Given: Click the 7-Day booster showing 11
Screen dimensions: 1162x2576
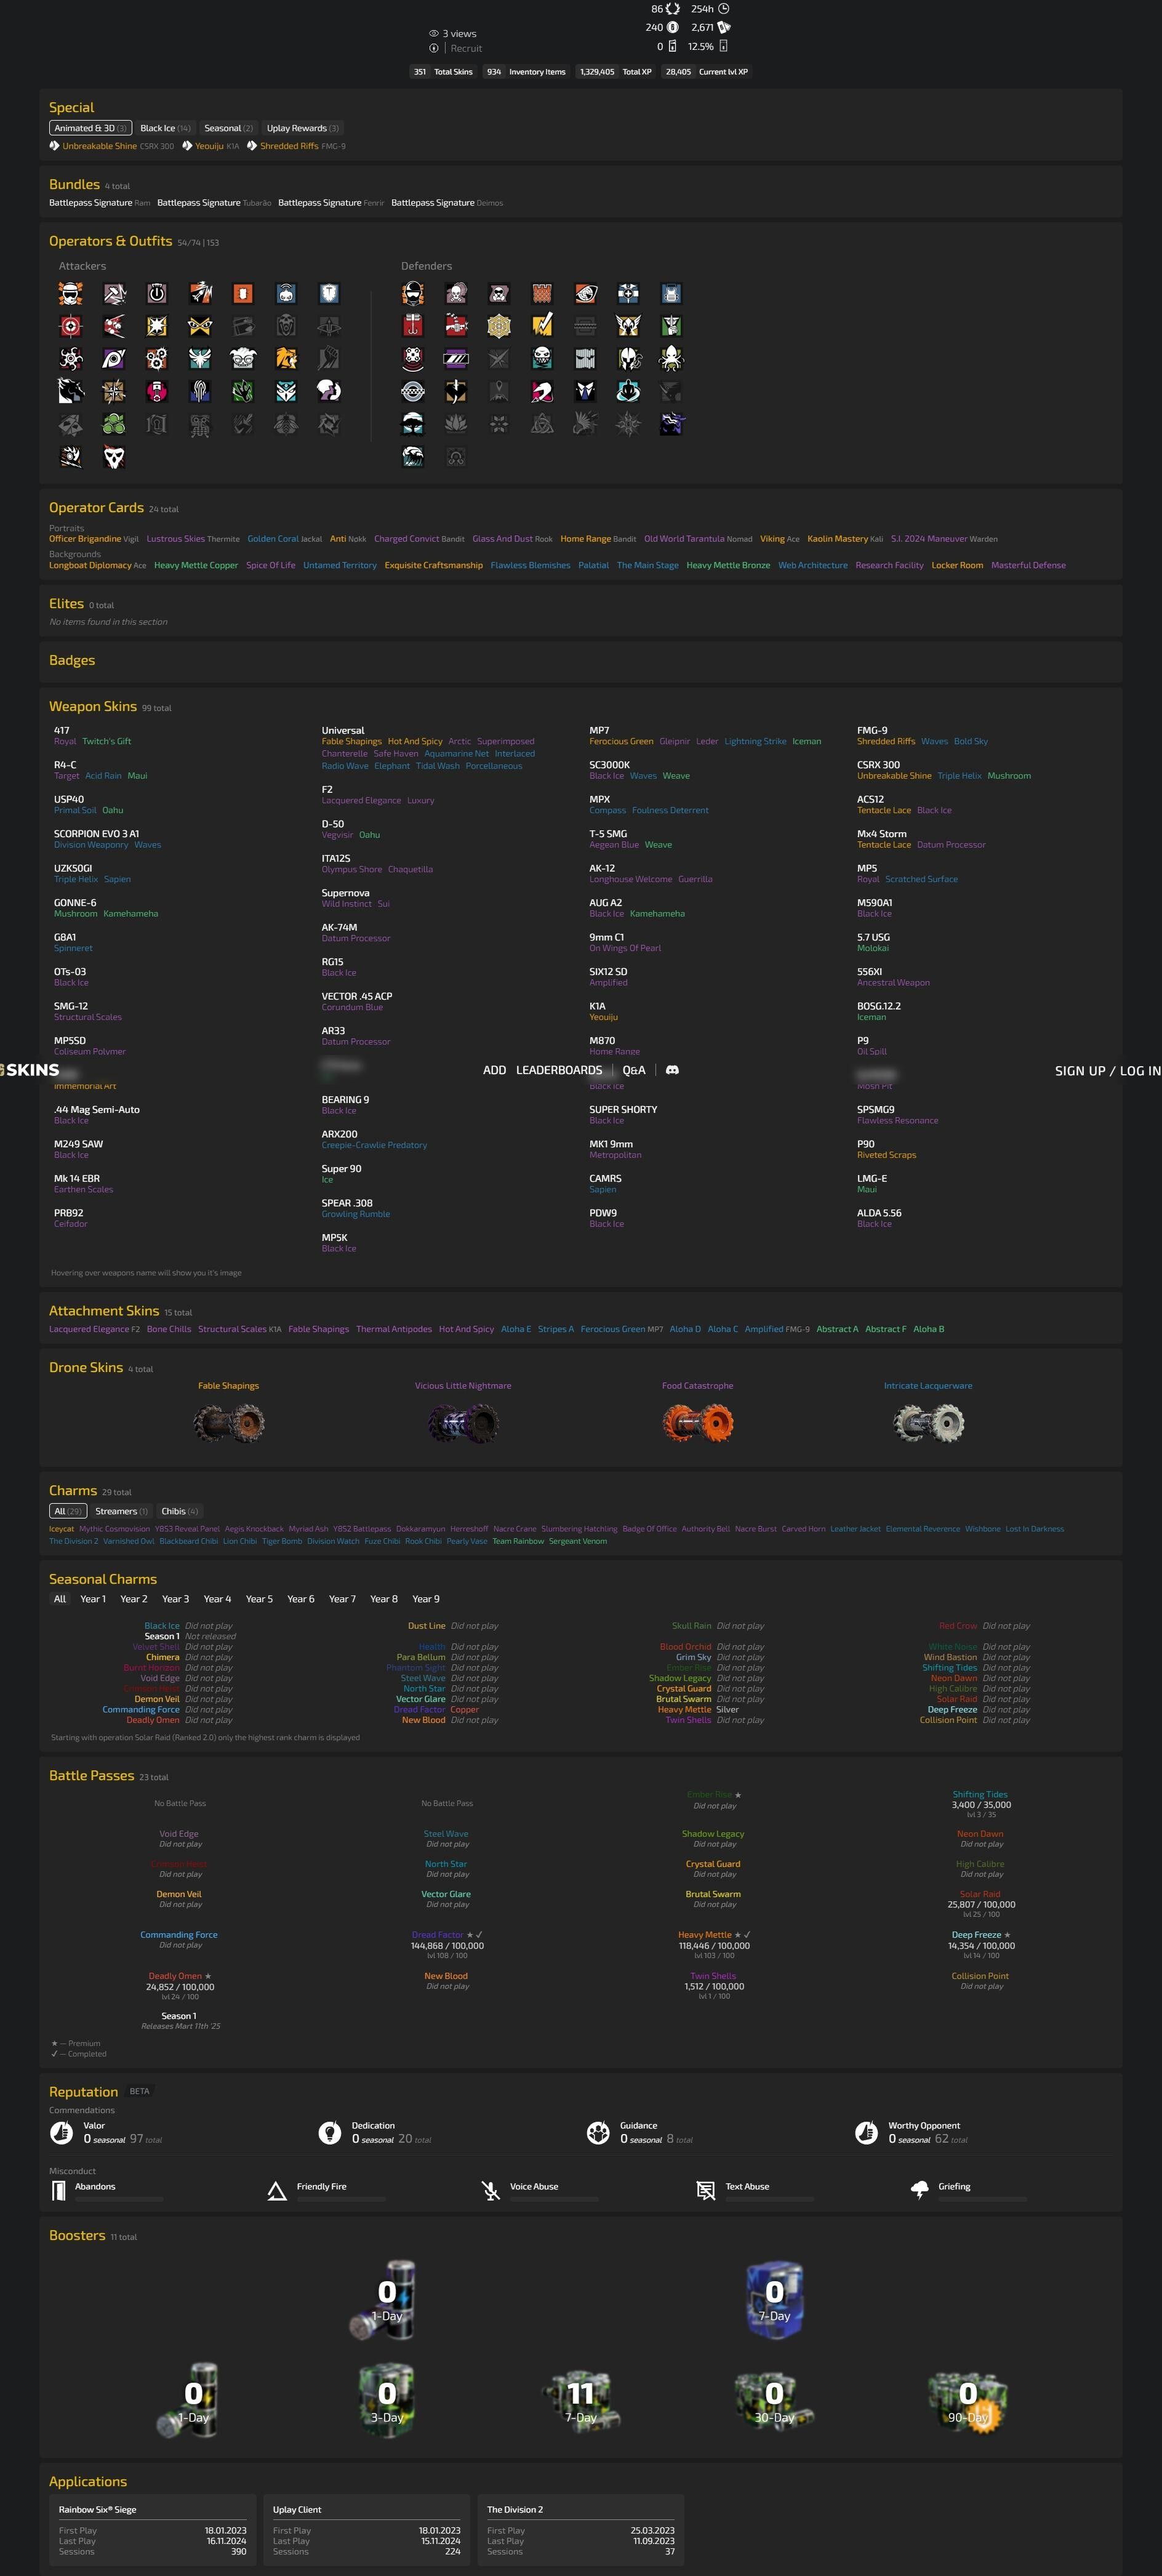Looking at the screenshot, I should 581,2401.
